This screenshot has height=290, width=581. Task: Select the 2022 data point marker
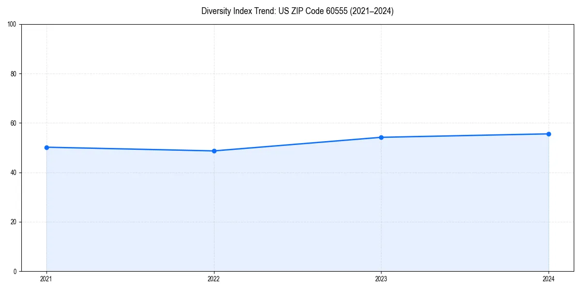point(214,151)
